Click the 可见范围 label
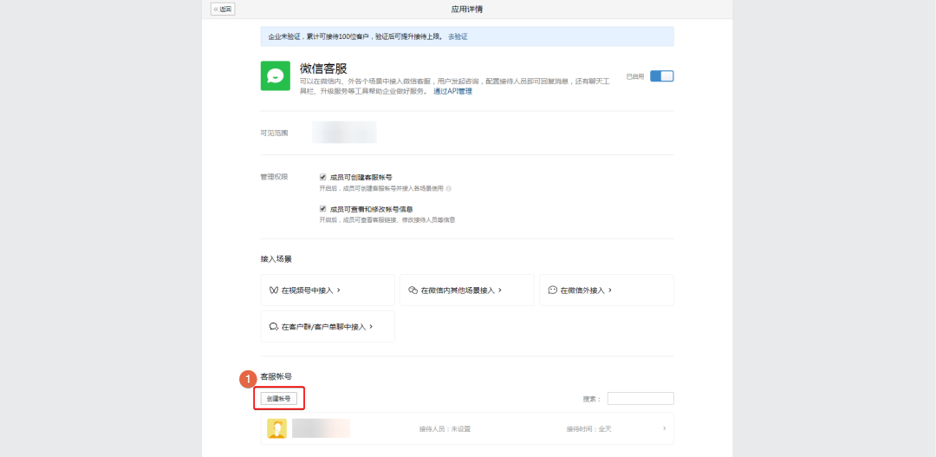The width and height of the screenshot is (936, 457). pos(274,133)
